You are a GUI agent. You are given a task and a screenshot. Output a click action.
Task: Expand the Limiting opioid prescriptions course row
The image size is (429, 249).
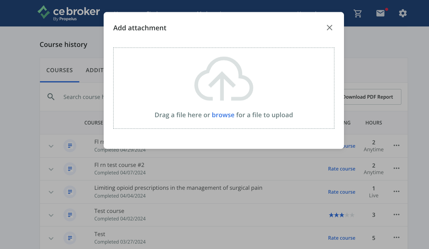coord(51,192)
